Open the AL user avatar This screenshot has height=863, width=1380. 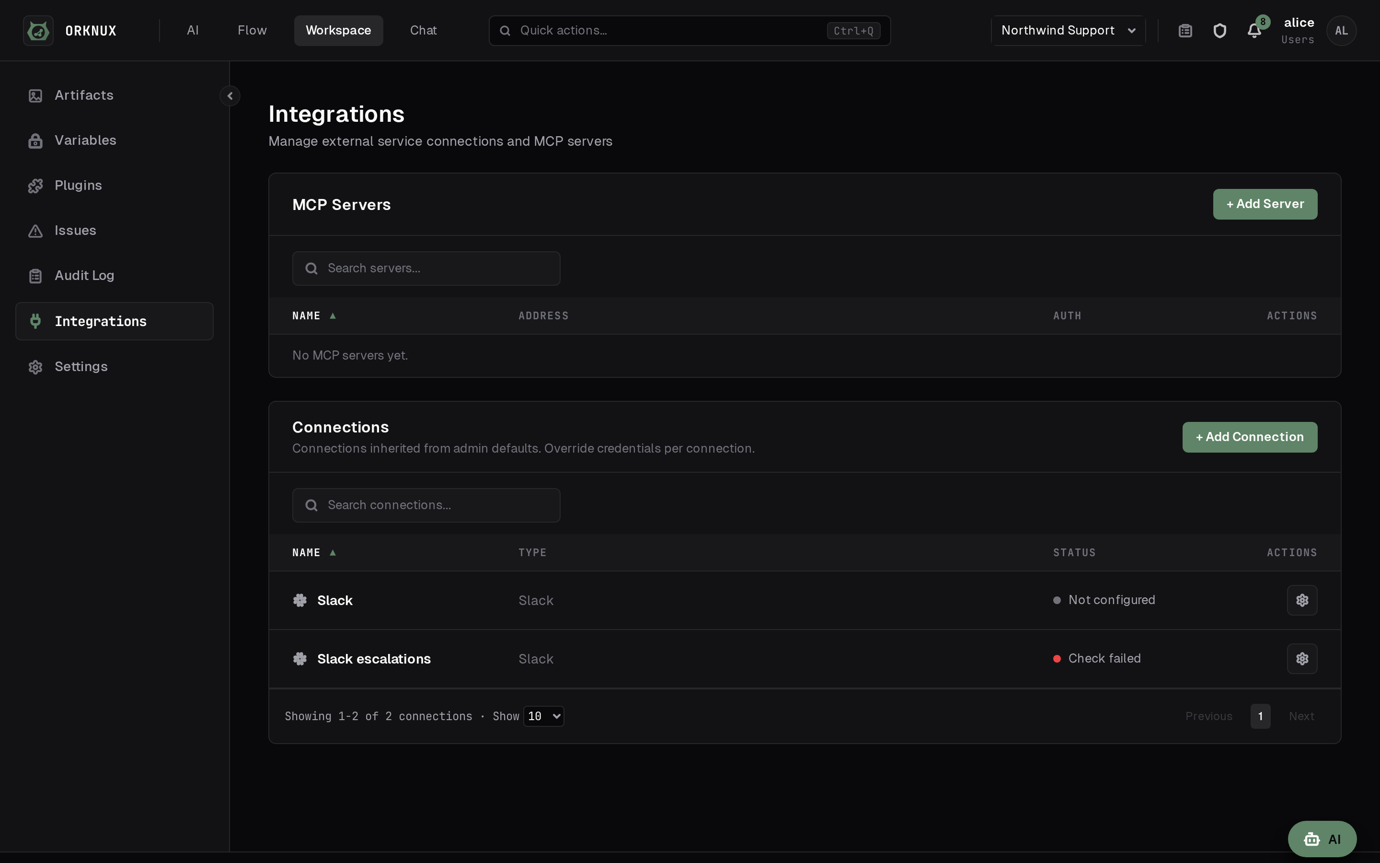pyautogui.click(x=1341, y=30)
